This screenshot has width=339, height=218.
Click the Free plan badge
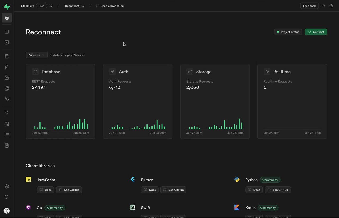[x=42, y=6]
